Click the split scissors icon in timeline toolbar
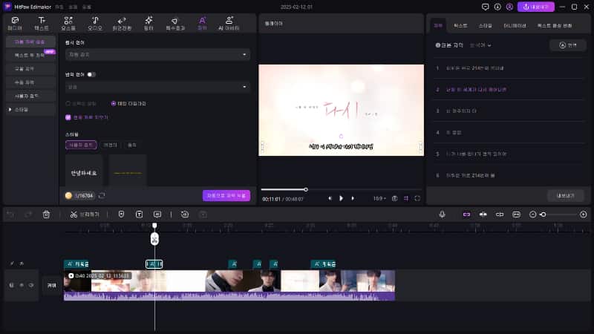 click(x=74, y=215)
